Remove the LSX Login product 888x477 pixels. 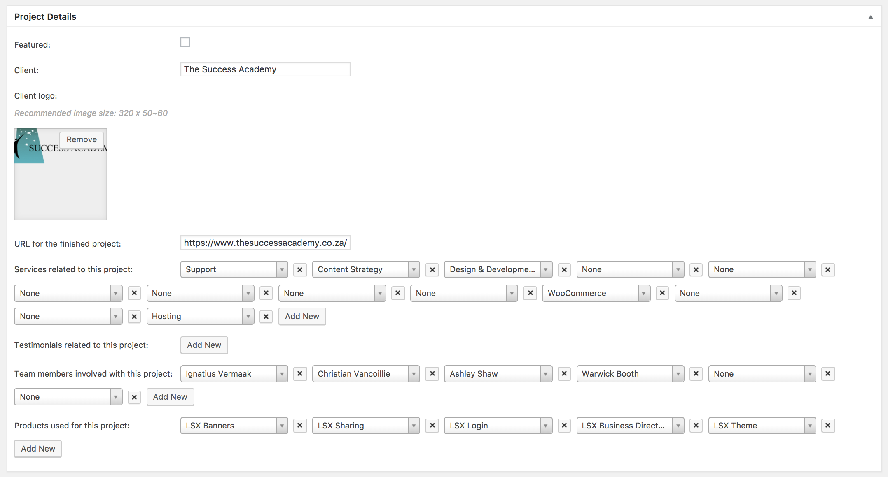(x=564, y=426)
